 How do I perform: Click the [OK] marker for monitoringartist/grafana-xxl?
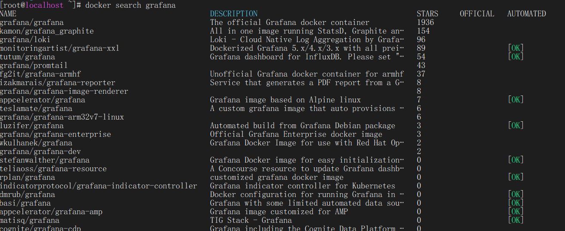pyautogui.click(x=515, y=48)
